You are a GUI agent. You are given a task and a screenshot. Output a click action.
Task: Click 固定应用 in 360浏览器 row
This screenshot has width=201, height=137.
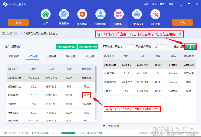tap(189, 65)
